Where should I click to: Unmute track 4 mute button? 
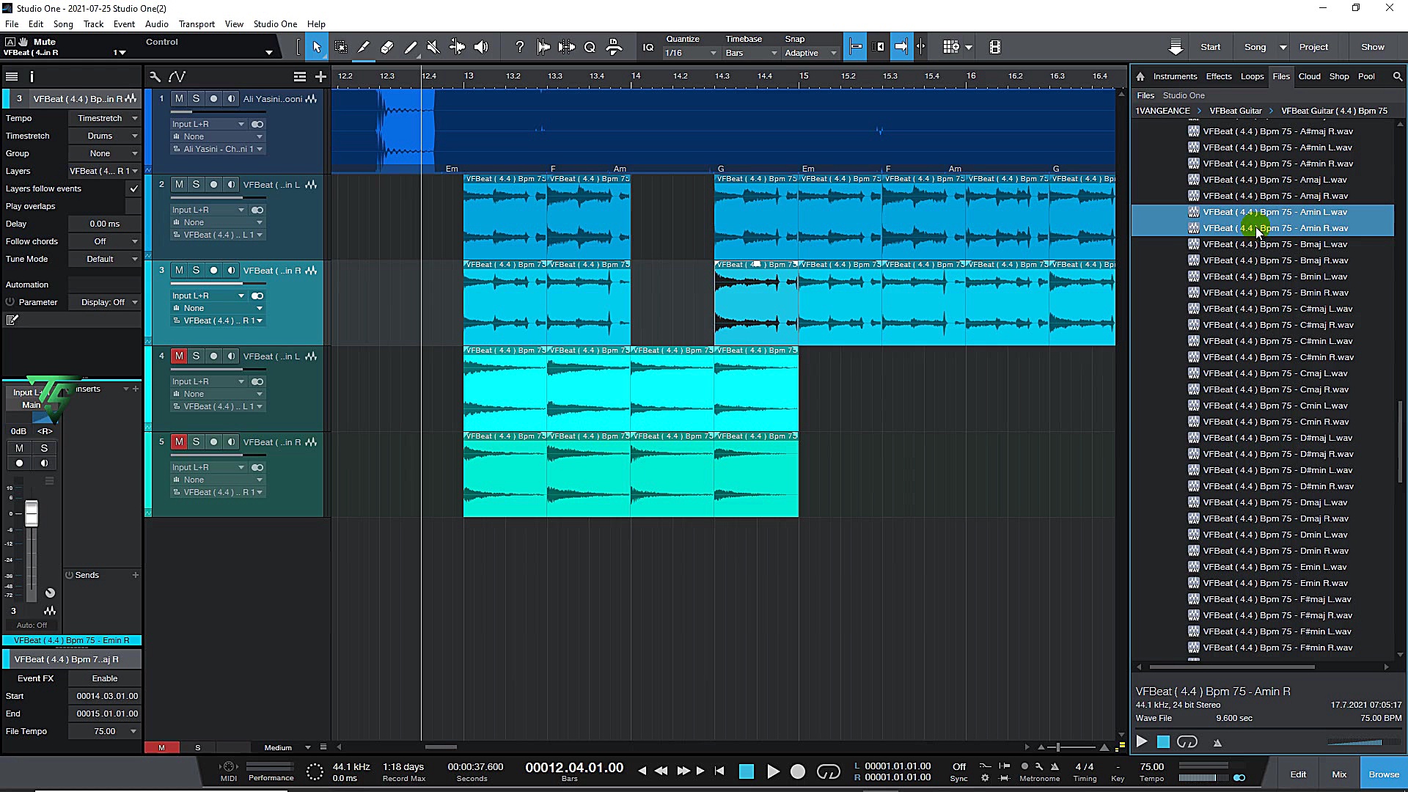tap(179, 356)
